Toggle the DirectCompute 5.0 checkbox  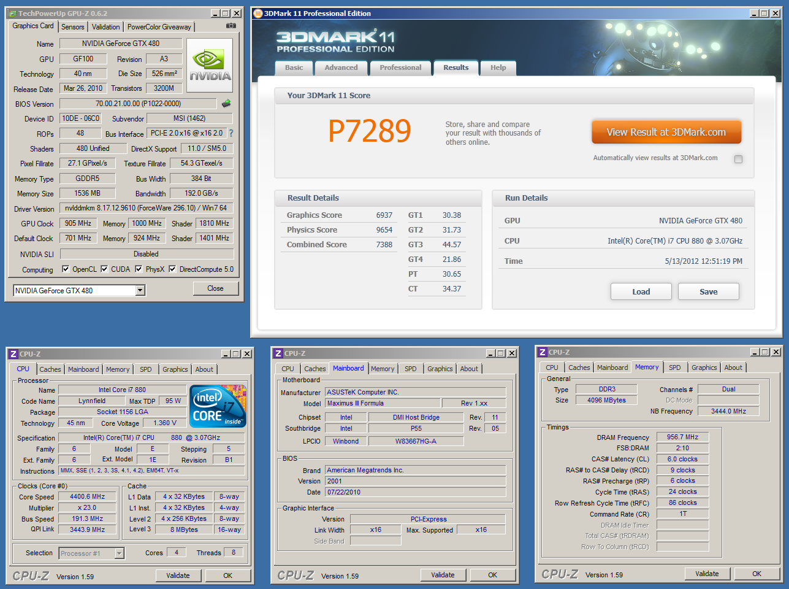coord(172,269)
